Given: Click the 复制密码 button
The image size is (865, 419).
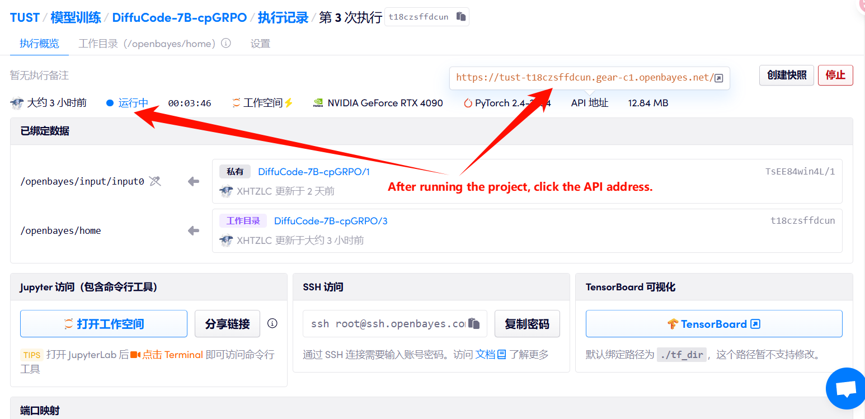Looking at the screenshot, I should pos(526,324).
